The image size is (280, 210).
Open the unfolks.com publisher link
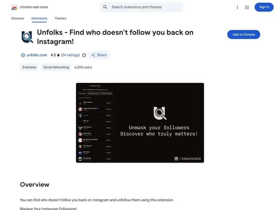click(36, 55)
